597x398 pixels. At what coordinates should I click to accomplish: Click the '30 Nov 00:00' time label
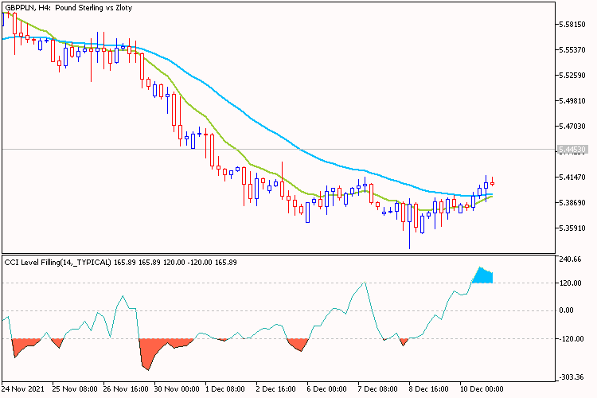(177, 389)
